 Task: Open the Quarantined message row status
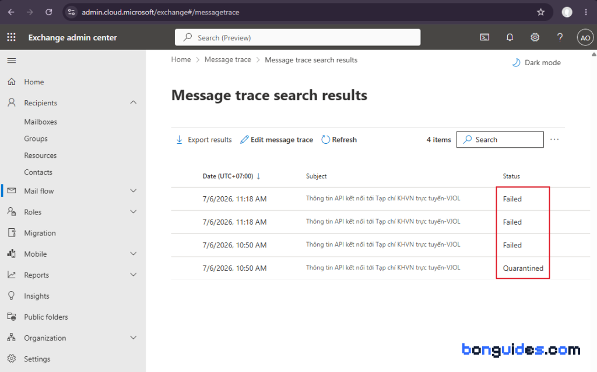[x=523, y=268]
